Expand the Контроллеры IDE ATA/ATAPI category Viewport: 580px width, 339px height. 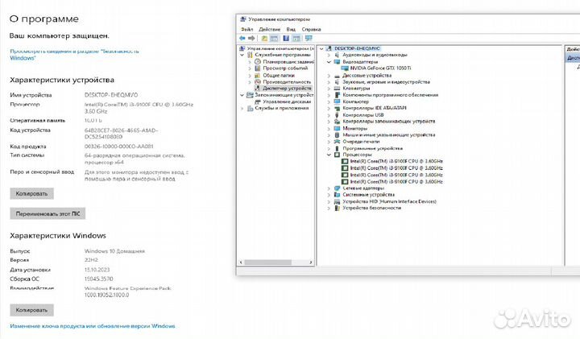[x=329, y=109]
